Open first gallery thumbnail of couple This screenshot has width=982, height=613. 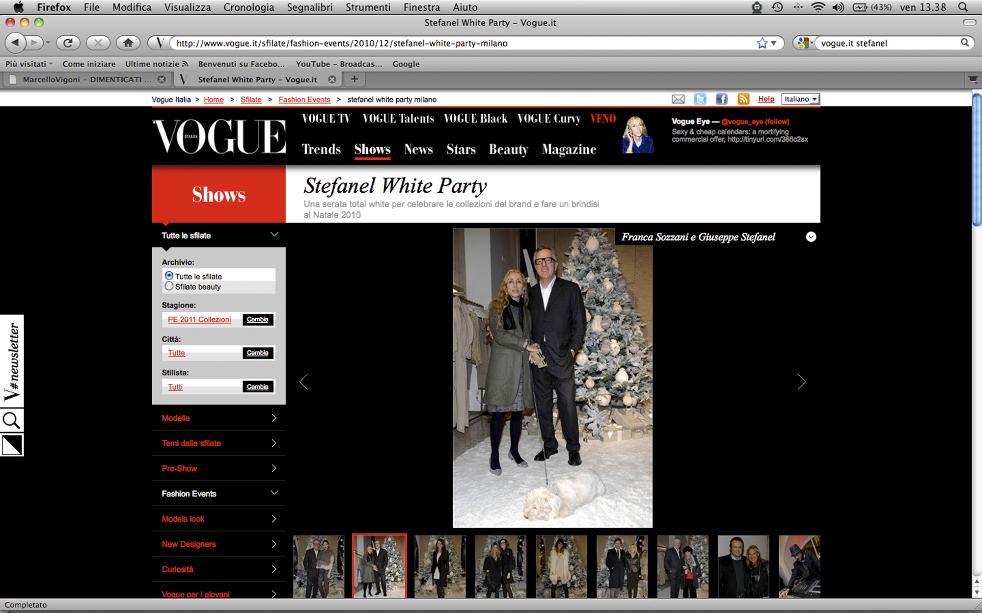pos(319,566)
